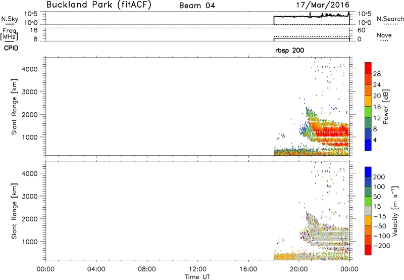The image size is (404, 280).
Task: Click the "12:00" time tick label
Action: [197, 269]
